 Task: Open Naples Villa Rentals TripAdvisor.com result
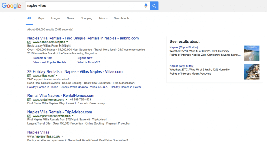coord(60,112)
